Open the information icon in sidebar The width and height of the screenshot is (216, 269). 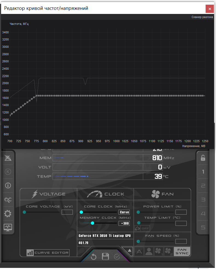pyautogui.click(x=8, y=185)
